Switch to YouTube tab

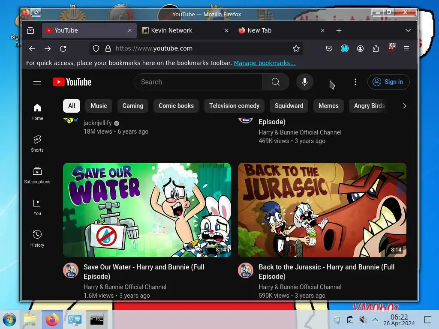89,30
